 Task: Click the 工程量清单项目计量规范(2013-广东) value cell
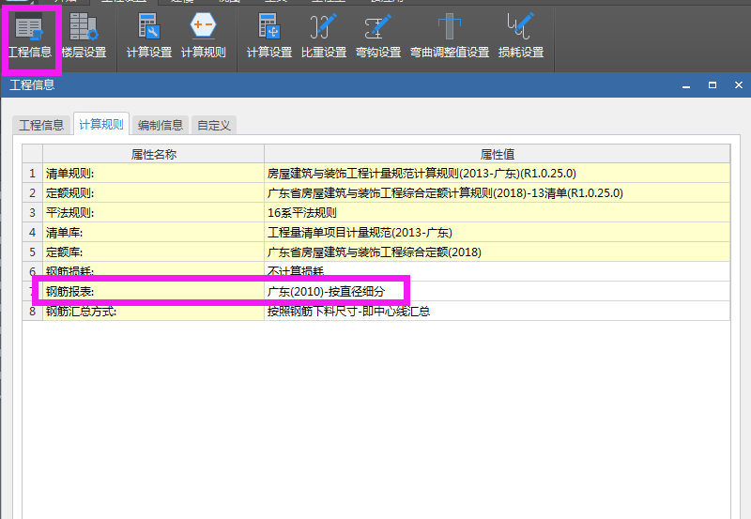point(498,233)
